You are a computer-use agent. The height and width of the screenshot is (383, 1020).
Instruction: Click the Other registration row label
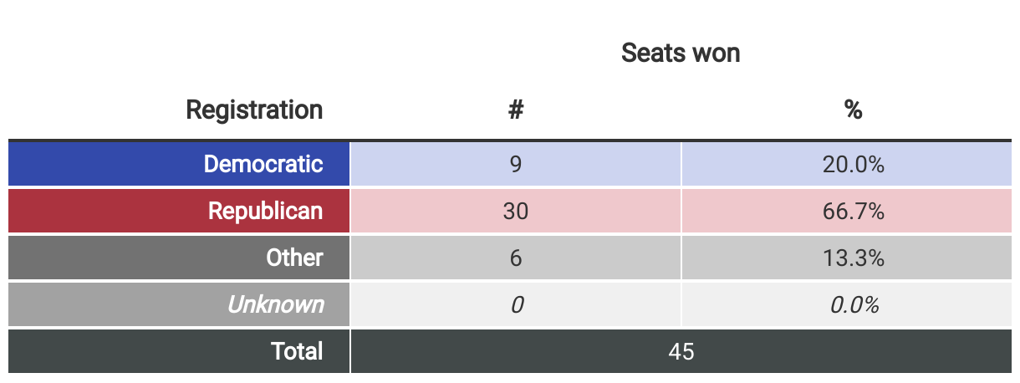294,258
